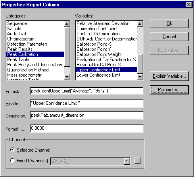Click the Cancel button

(x=169, y=37)
